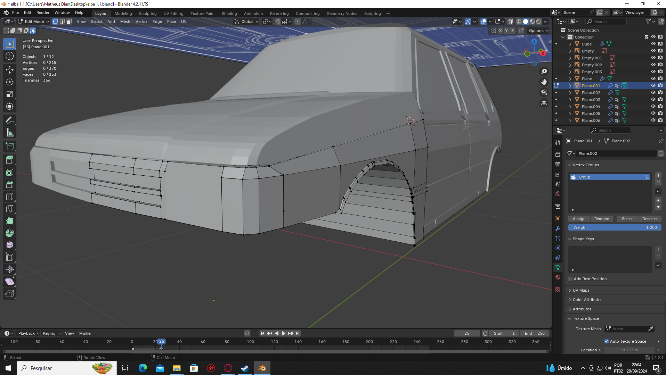
Task: Open the Modifiers properties tab (wrench icon)
Action: pyautogui.click(x=558, y=228)
